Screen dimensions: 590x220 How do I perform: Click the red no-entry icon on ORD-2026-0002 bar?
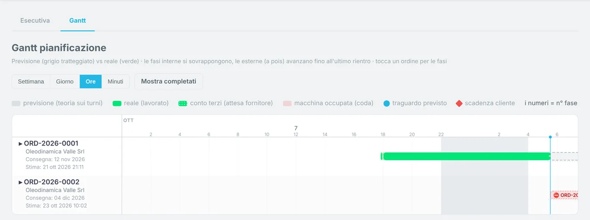tap(556, 195)
